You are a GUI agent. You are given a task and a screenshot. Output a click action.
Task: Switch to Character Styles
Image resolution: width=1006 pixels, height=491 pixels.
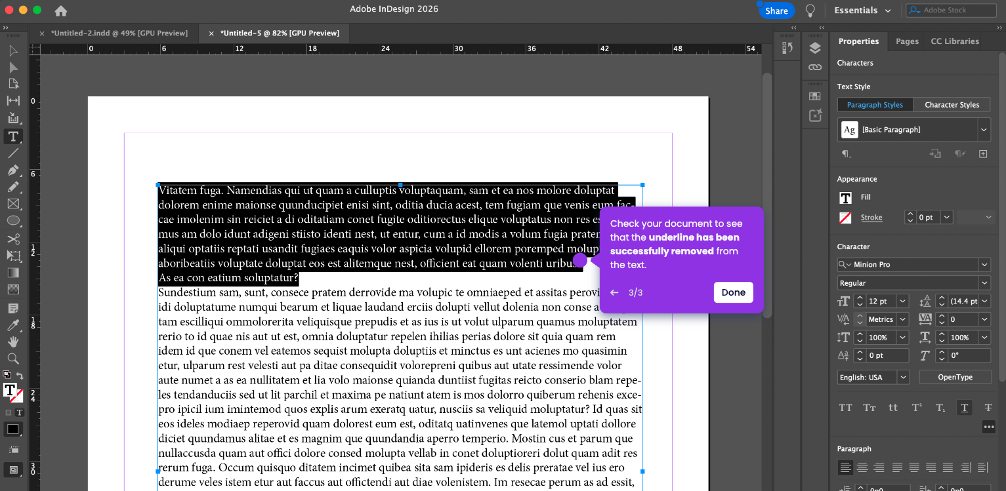[952, 105]
